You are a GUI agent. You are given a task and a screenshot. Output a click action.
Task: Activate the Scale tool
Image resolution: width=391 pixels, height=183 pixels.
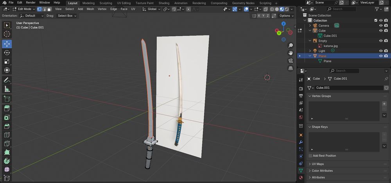(x=7, y=62)
